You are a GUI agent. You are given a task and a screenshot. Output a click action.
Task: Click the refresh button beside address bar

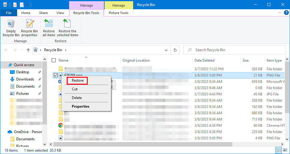pos(175,50)
